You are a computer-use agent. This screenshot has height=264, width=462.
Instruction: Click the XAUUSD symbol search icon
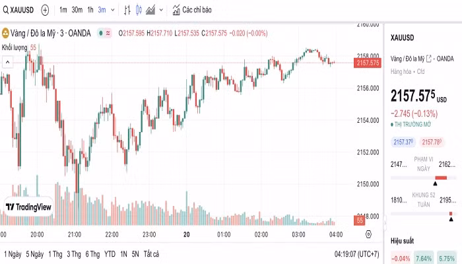coord(5,10)
